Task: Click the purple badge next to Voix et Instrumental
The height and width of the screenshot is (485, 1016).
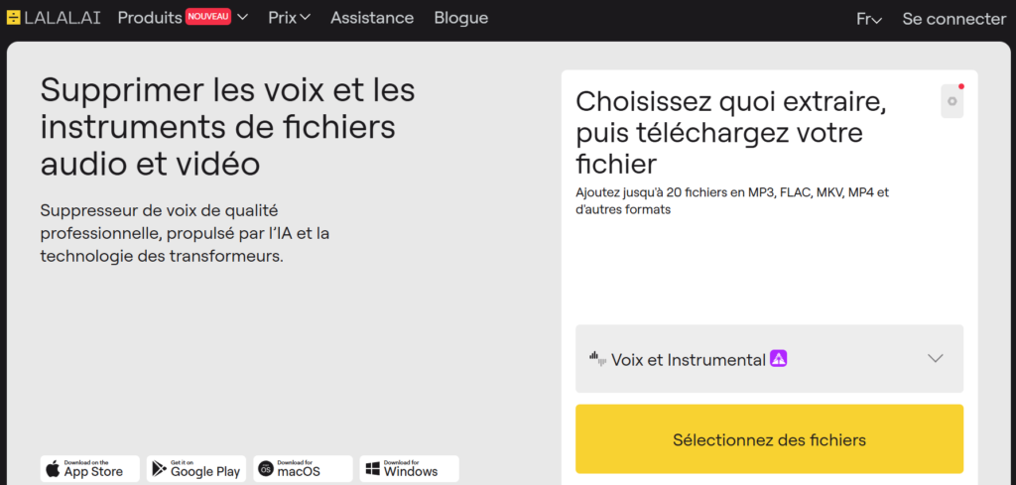Action: click(778, 358)
